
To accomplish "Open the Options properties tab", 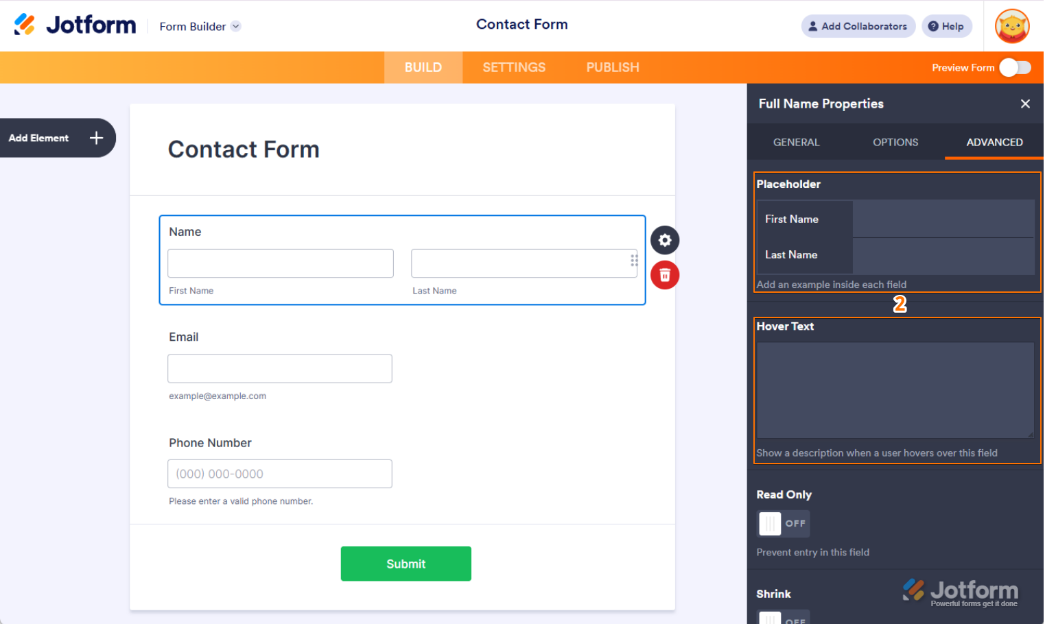I will [x=895, y=142].
